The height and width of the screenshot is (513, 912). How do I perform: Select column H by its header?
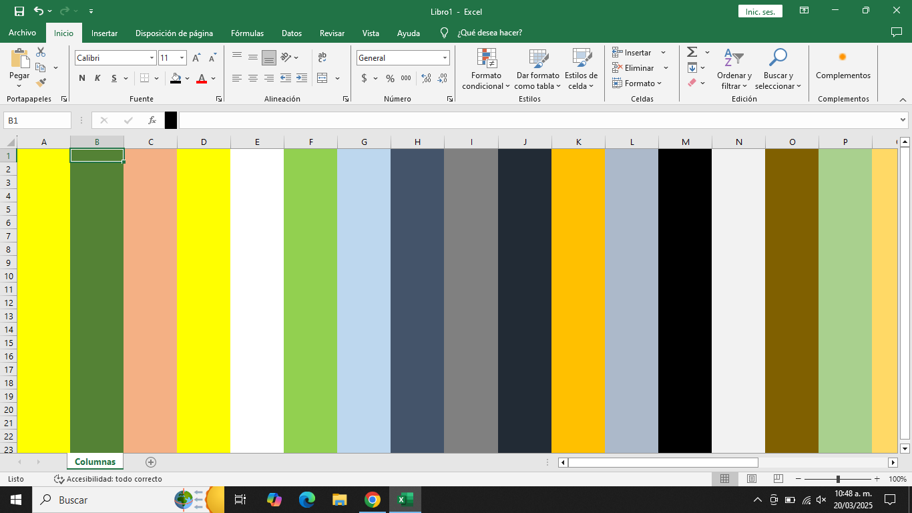[x=417, y=142]
